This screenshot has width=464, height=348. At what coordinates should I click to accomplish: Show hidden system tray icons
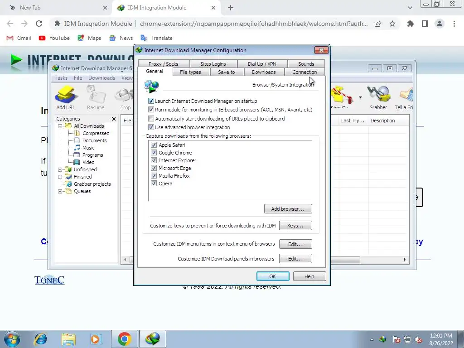pyautogui.click(x=372, y=339)
